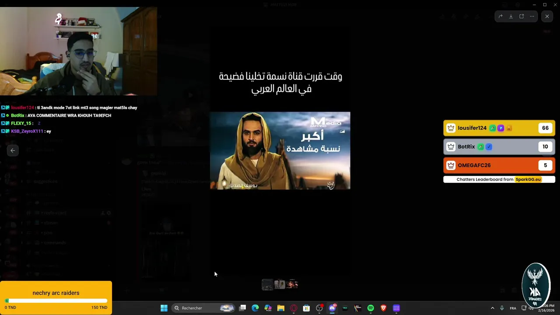Image resolution: width=560 pixels, height=315 pixels.
Task: Click lousifer124 row in chatters leaderboard
Action: coord(499,128)
